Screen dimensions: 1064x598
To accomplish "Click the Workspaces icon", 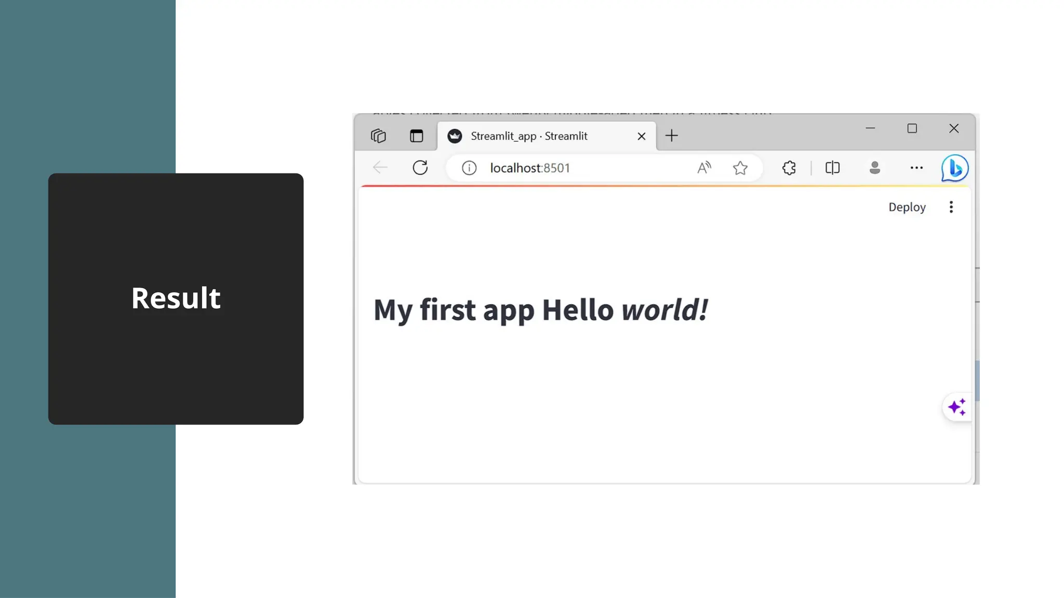I will pyautogui.click(x=378, y=136).
